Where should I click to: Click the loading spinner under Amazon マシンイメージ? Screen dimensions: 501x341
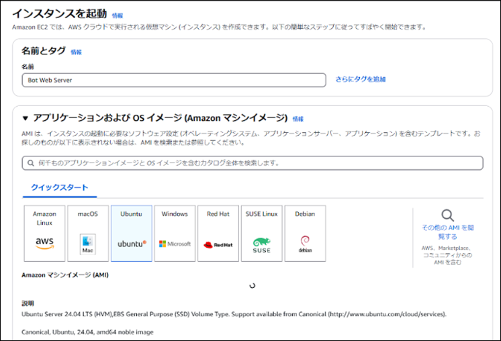[x=252, y=285]
